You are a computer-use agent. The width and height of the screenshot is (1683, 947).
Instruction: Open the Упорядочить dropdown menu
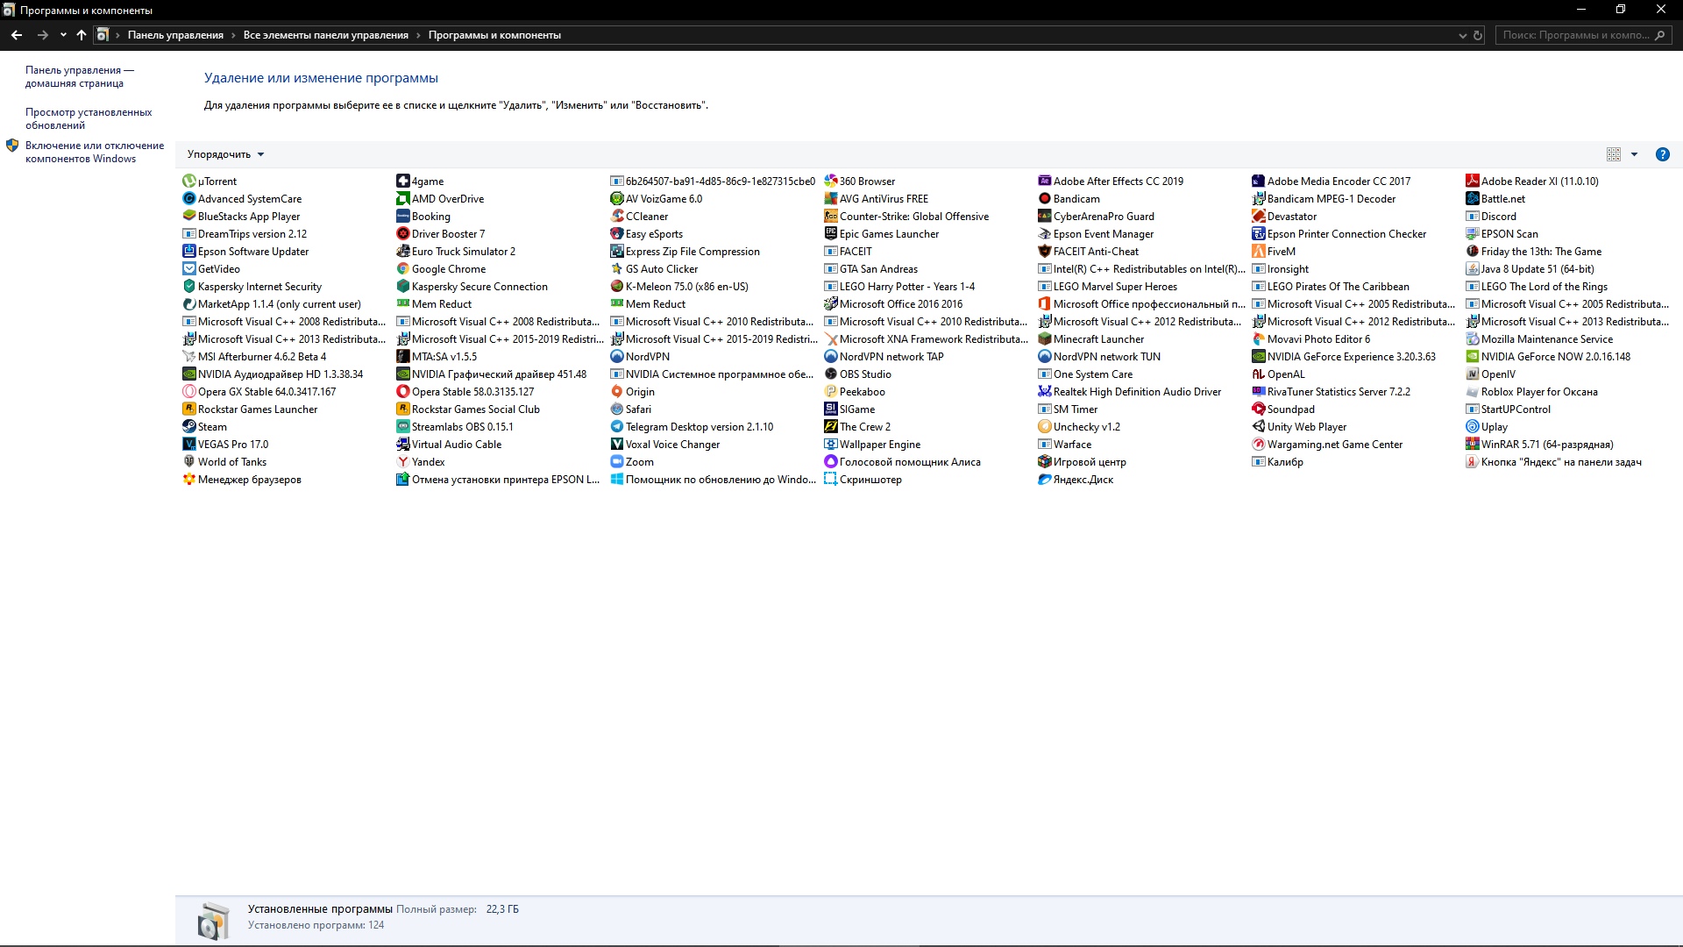225,154
